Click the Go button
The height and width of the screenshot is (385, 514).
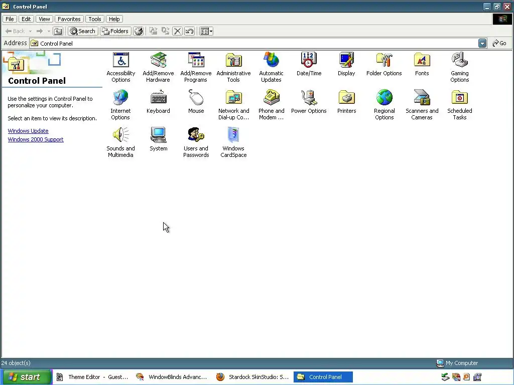(x=499, y=43)
